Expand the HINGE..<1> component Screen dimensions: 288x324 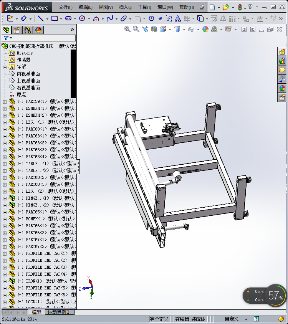[5, 198]
